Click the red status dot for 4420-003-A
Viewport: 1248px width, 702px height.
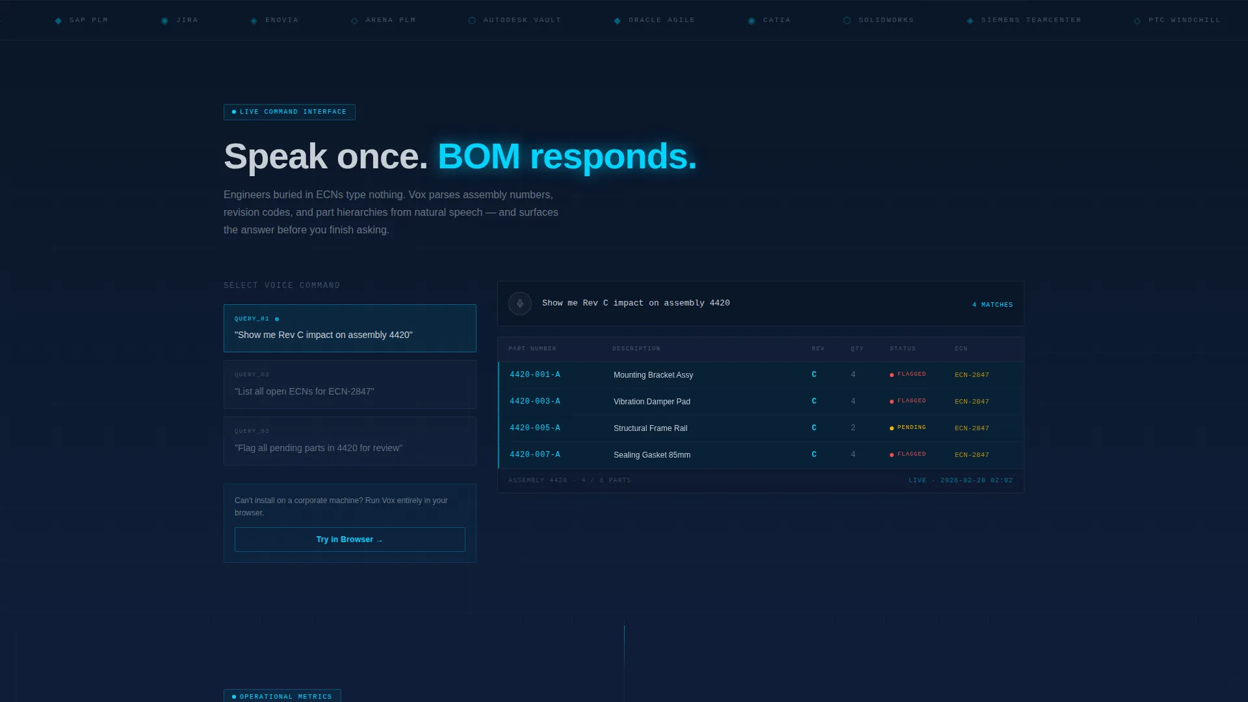tap(892, 402)
